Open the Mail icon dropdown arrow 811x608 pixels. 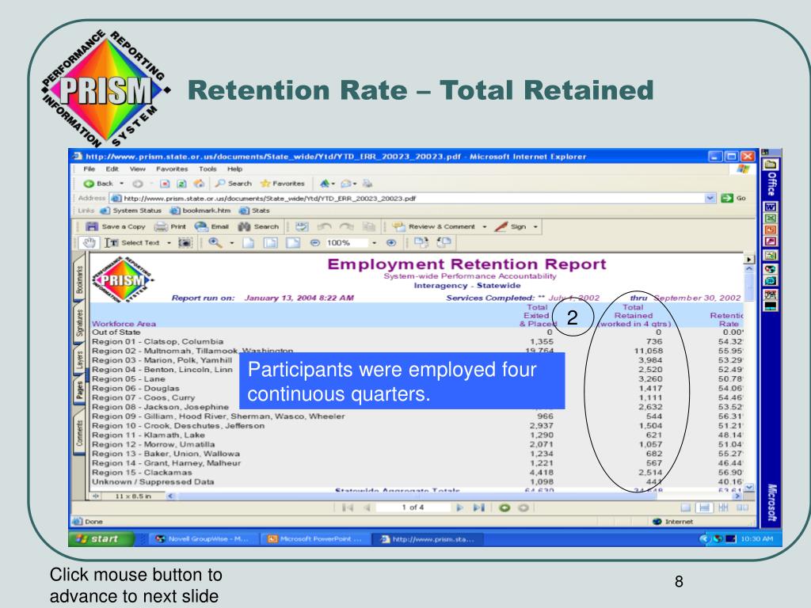click(x=355, y=184)
